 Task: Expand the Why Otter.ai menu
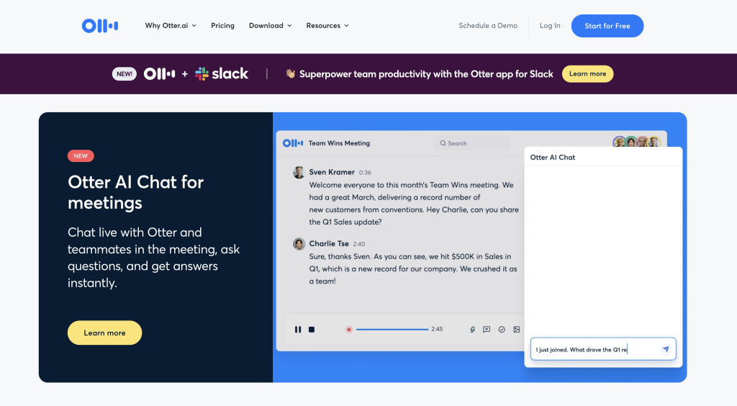(171, 26)
